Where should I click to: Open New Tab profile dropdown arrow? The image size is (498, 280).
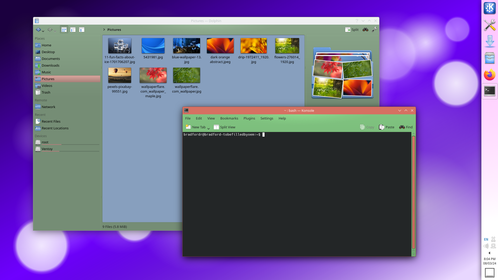(x=209, y=128)
